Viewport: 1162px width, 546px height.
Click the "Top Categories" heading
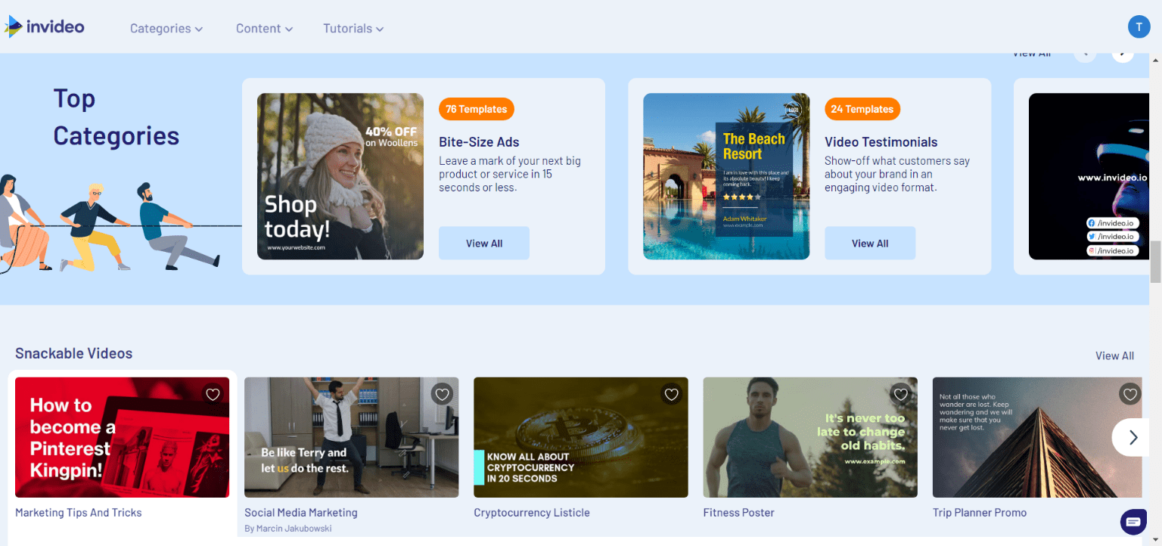[x=116, y=117]
